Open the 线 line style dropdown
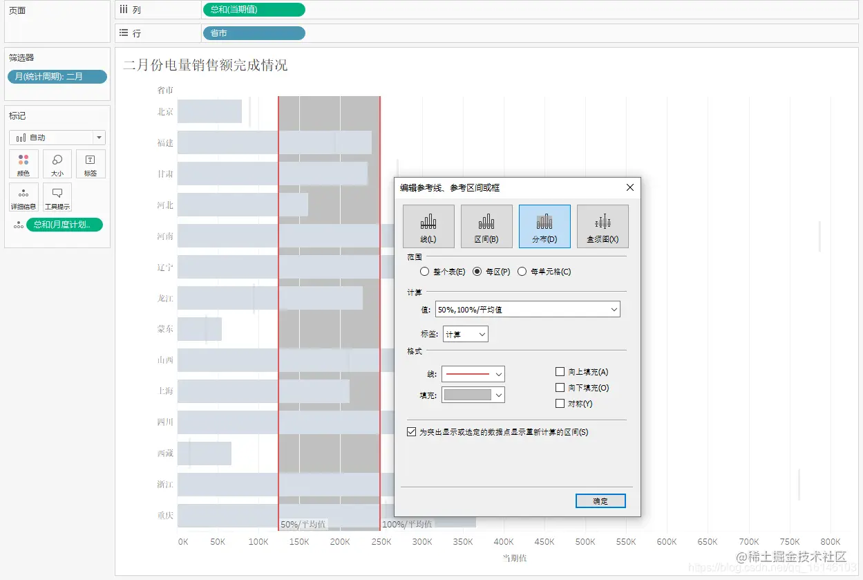The image size is (863, 580). [473, 374]
